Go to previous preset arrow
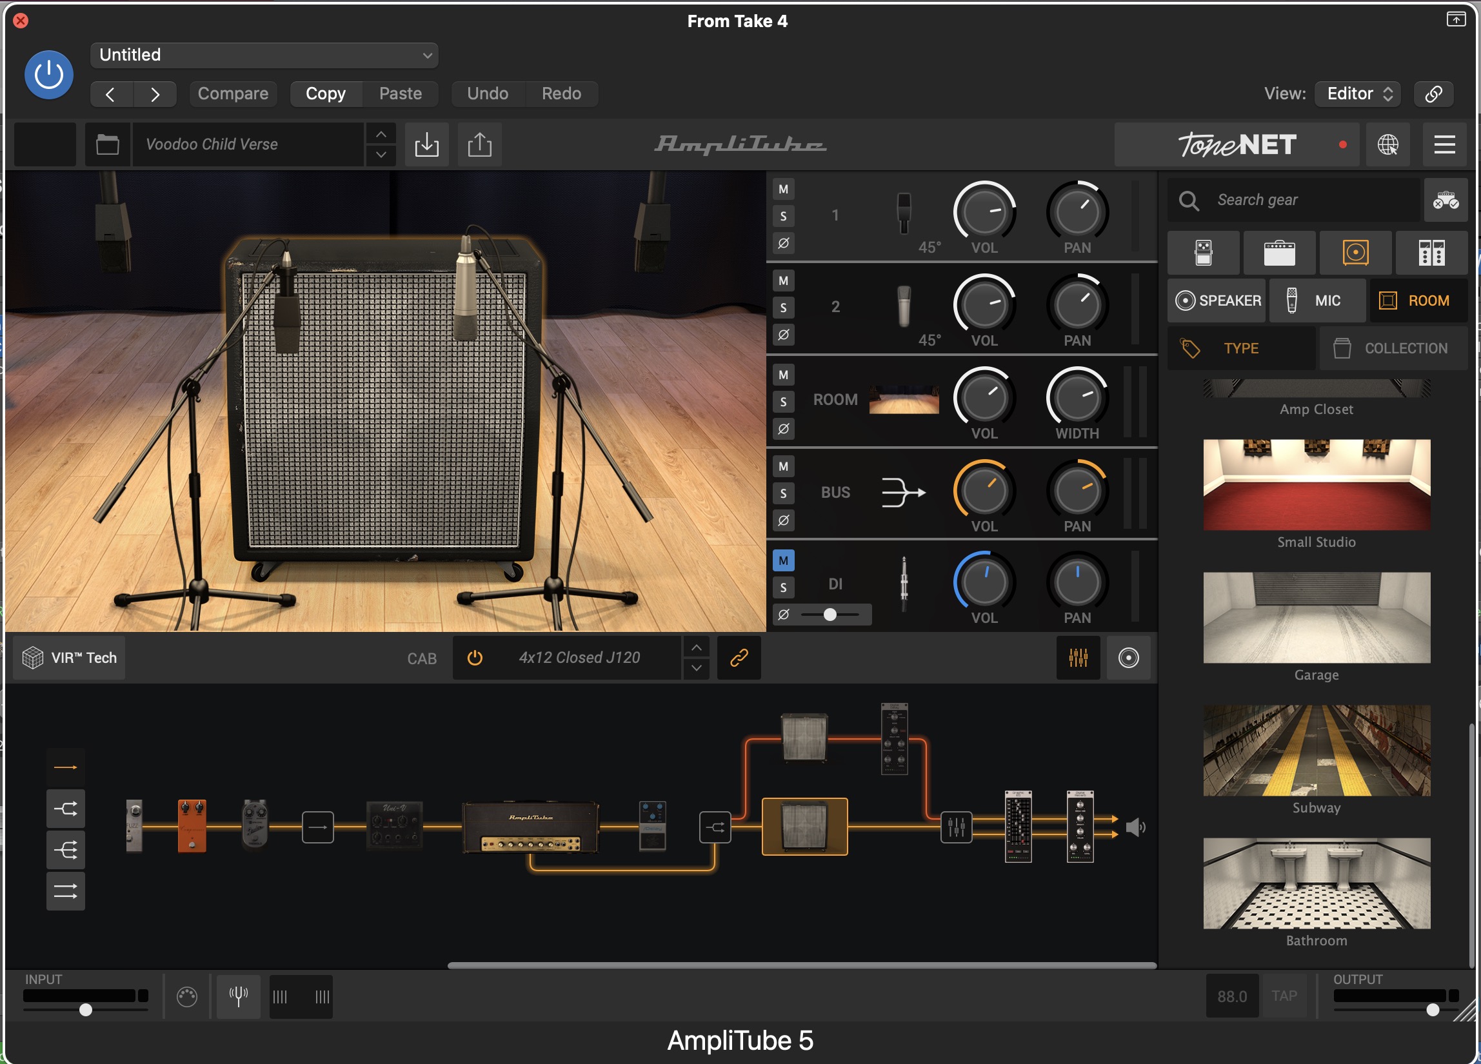1481x1064 pixels. click(x=111, y=94)
